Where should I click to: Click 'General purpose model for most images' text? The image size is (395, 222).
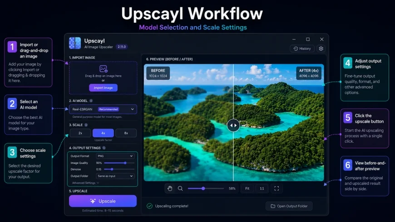(97, 116)
